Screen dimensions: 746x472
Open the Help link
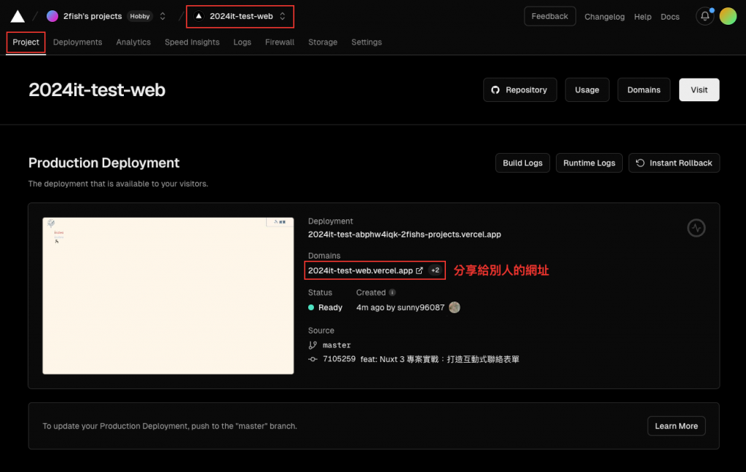pos(643,17)
